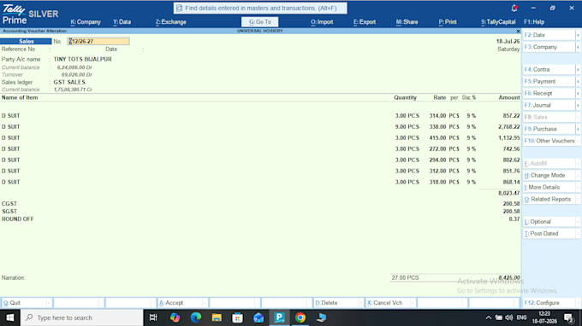Open Google Chrome from taskbar
The image size is (582, 326).
click(x=300, y=317)
